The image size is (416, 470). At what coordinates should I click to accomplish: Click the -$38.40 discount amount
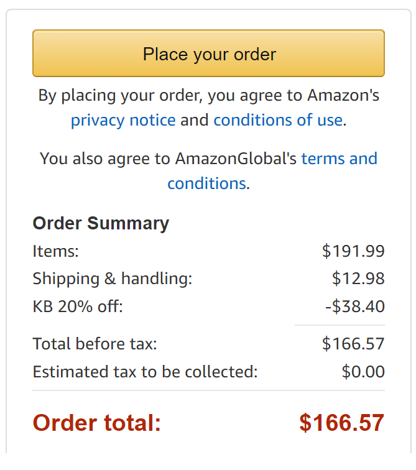click(355, 306)
